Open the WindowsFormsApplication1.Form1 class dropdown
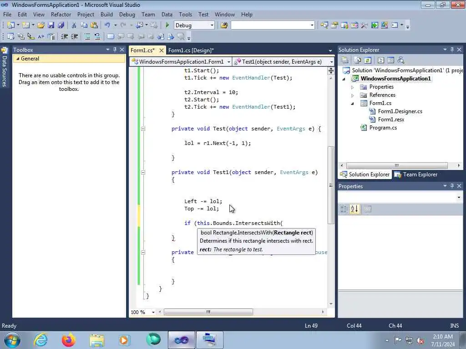The width and height of the screenshot is (466, 349). point(228,62)
